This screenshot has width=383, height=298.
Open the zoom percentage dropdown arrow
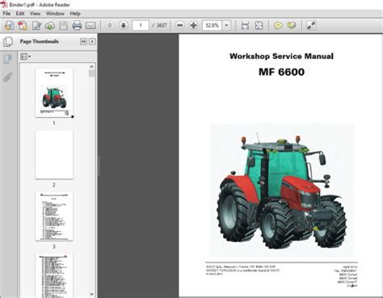click(227, 26)
